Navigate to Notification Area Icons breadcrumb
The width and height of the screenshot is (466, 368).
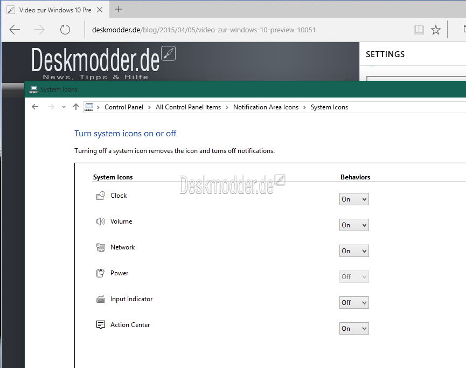tap(266, 107)
